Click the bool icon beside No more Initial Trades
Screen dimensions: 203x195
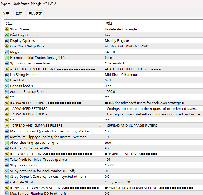pos(7,58)
